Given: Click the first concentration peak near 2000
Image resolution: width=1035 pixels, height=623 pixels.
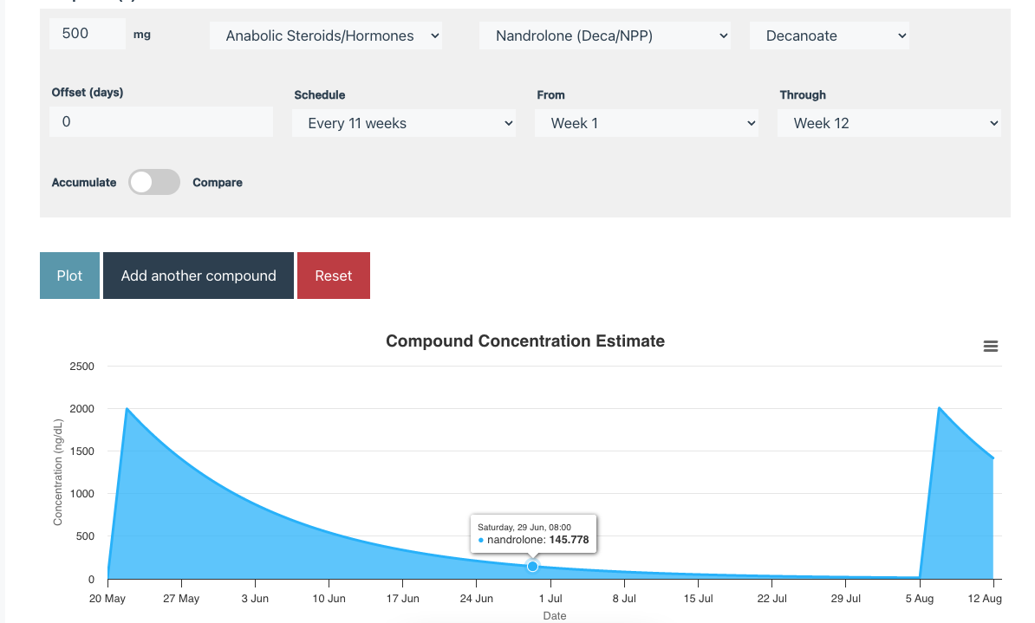Looking at the screenshot, I should (127, 409).
